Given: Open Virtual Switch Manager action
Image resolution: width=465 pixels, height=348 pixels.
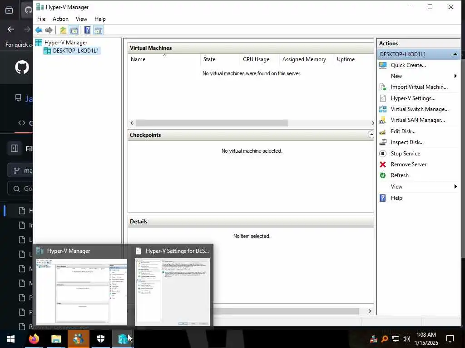Looking at the screenshot, I should (x=419, y=109).
